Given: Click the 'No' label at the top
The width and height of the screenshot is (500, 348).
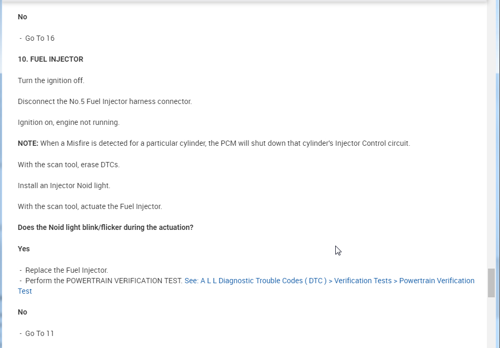Looking at the screenshot, I should (x=22, y=17).
